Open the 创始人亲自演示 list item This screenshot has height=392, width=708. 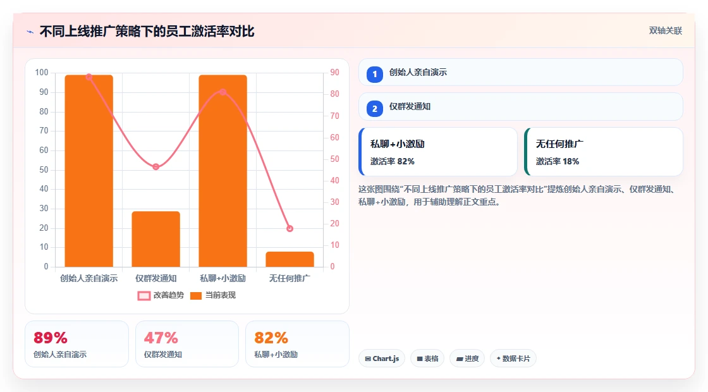point(521,72)
